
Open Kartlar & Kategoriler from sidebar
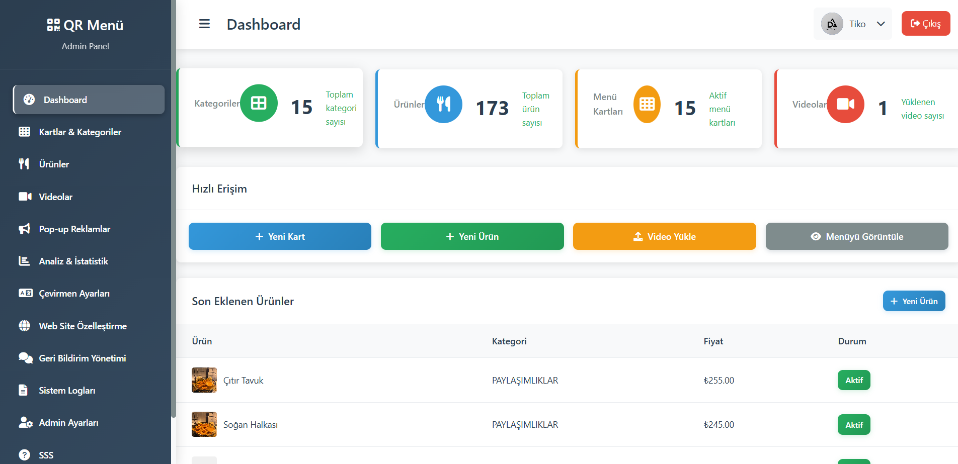(80, 132)
